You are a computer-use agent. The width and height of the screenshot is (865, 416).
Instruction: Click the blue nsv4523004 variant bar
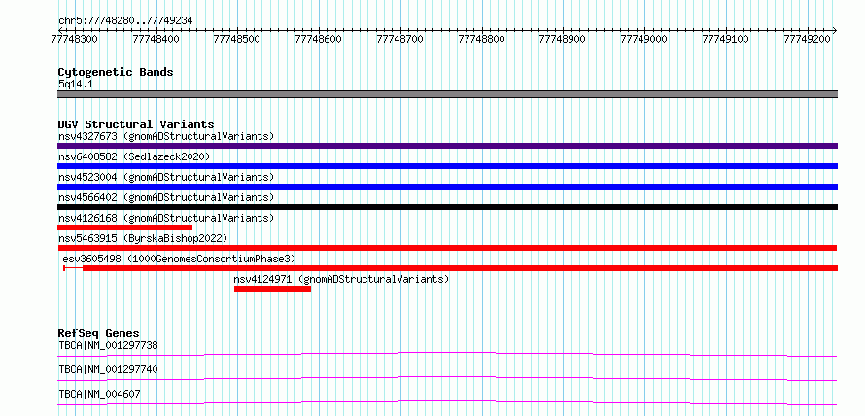[x=447, y=187]
